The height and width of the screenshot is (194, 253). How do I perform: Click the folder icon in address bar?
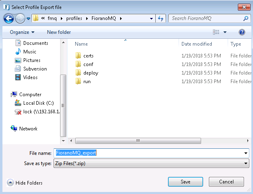(x=36, y=18)
